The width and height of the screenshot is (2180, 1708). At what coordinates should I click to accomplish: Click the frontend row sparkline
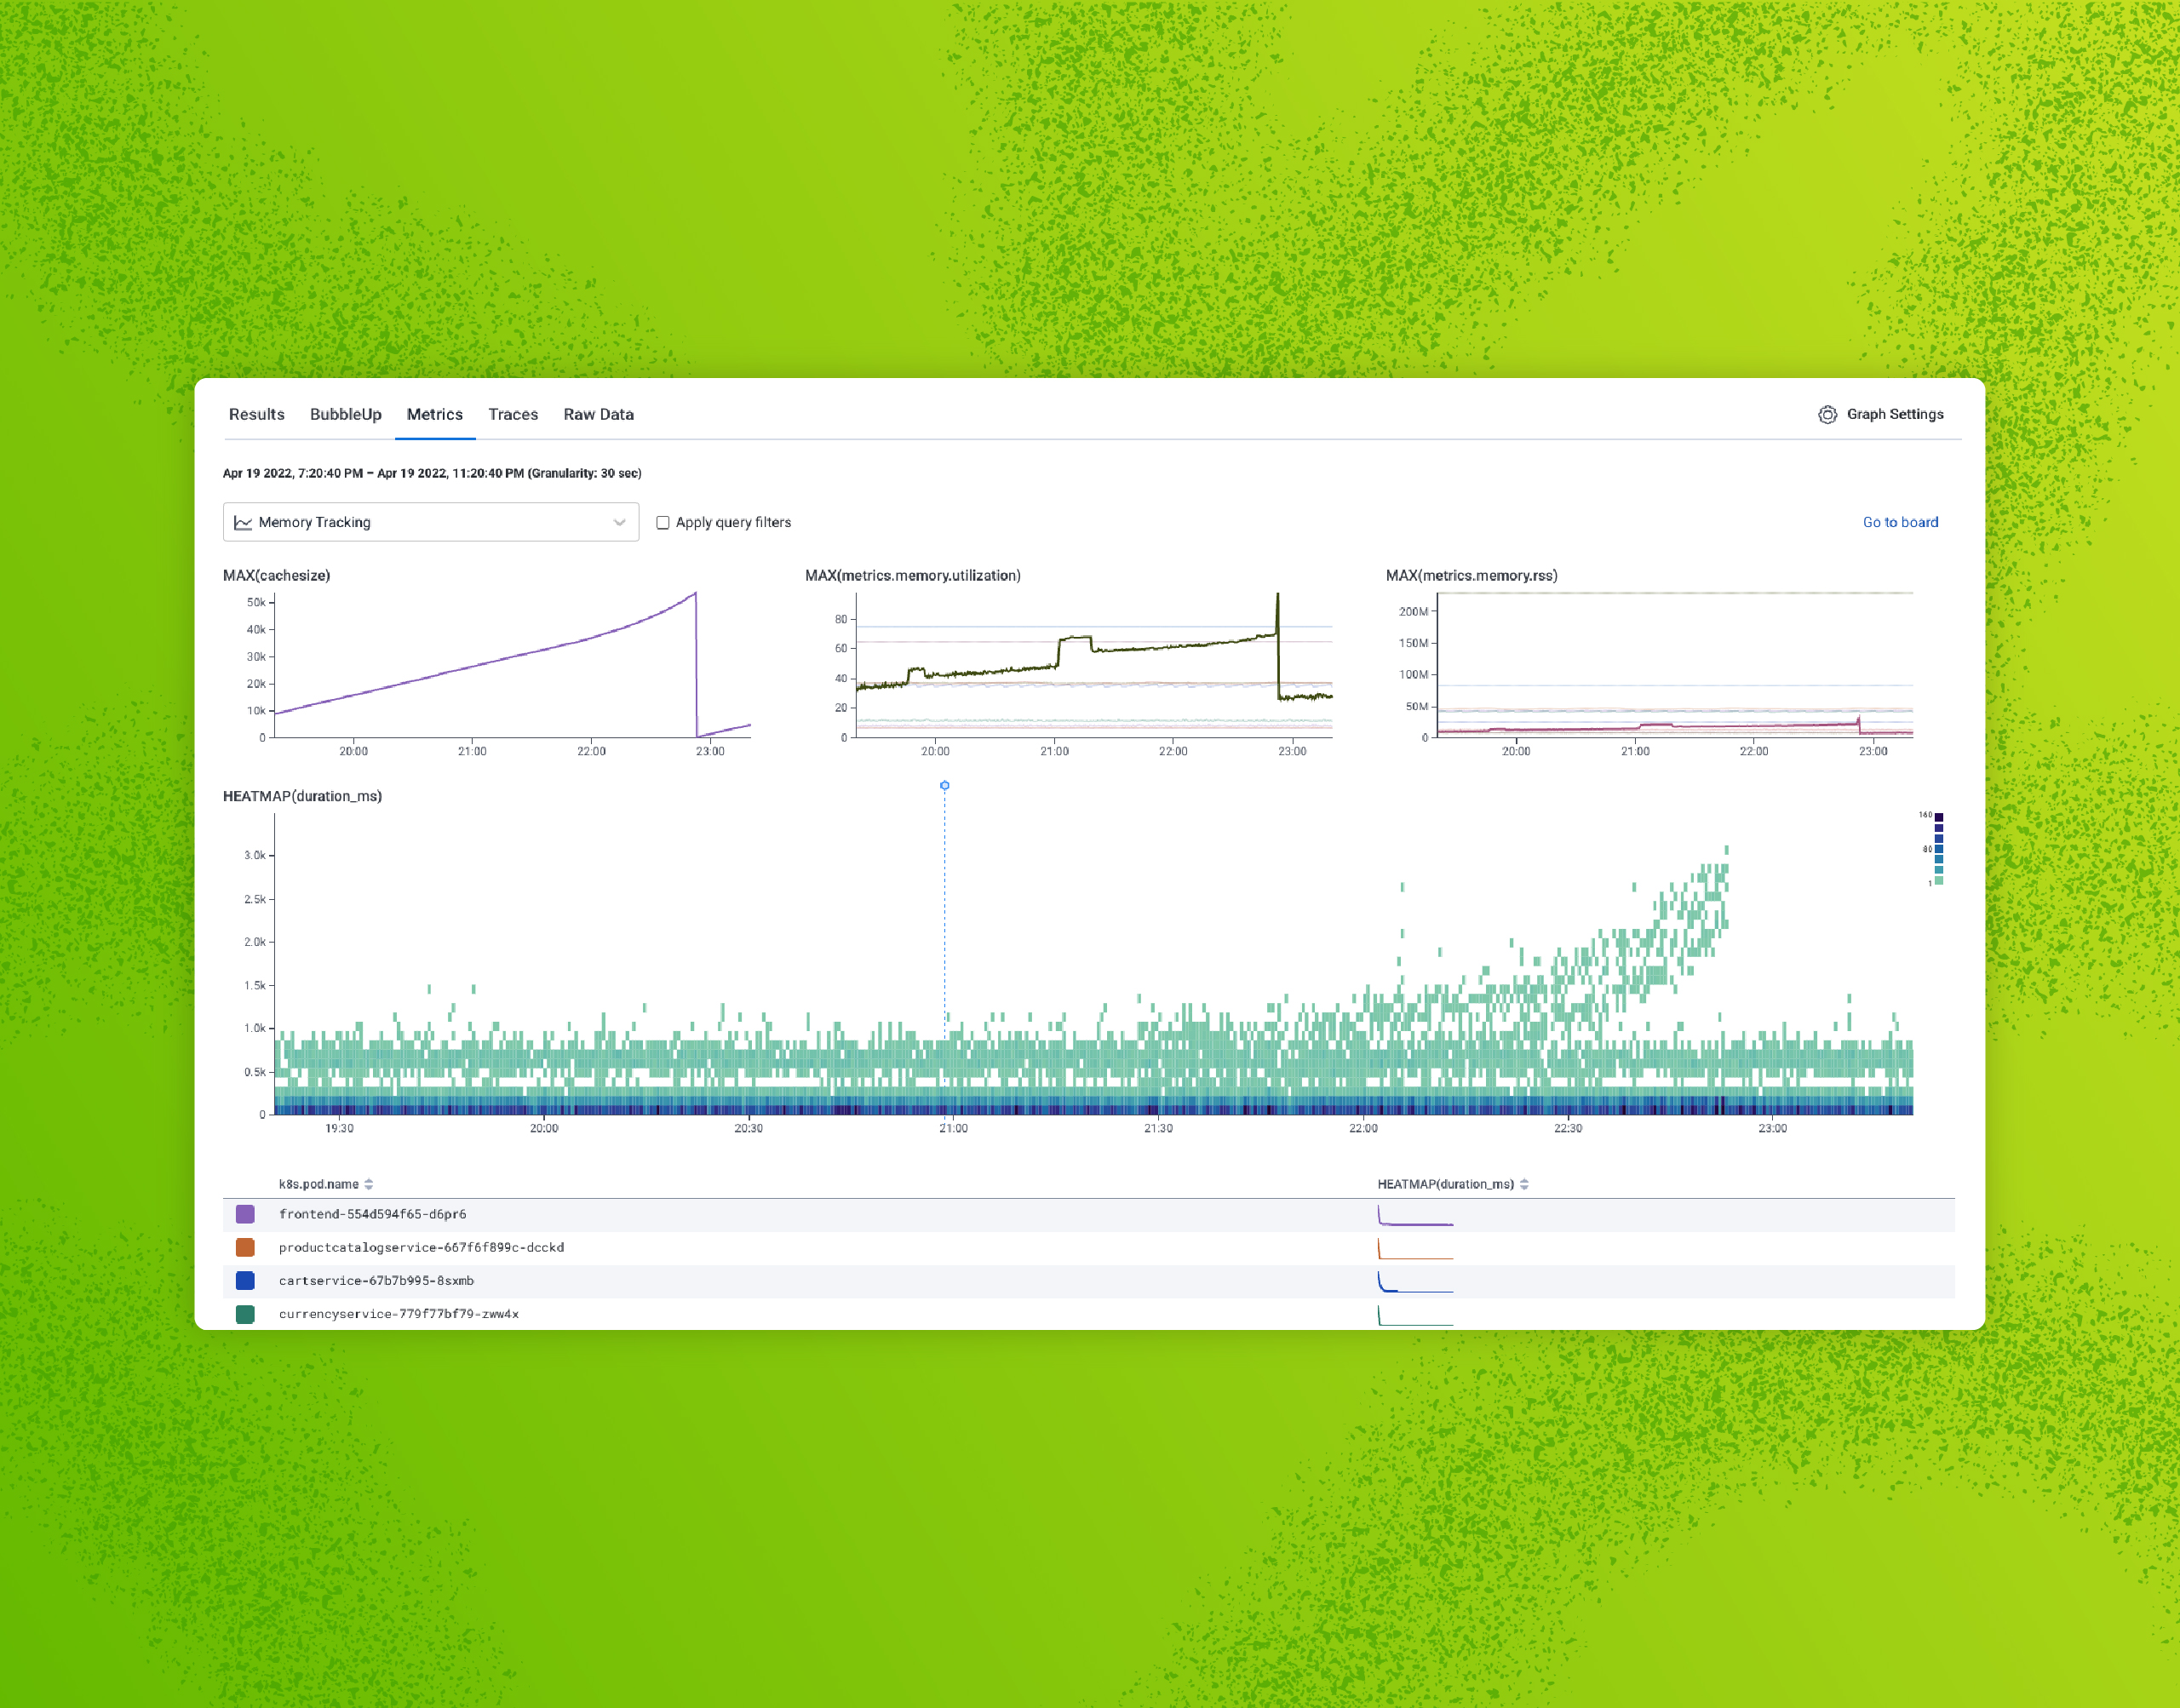(x=1415, y=1215)
